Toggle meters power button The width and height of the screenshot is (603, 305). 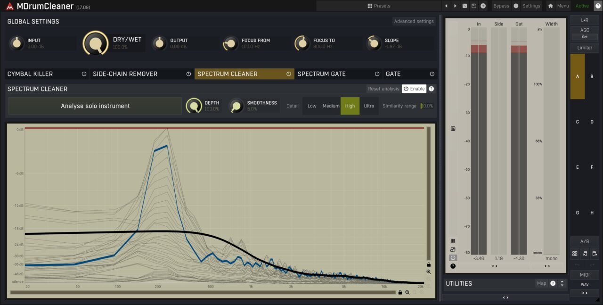(x=453, y=258)
